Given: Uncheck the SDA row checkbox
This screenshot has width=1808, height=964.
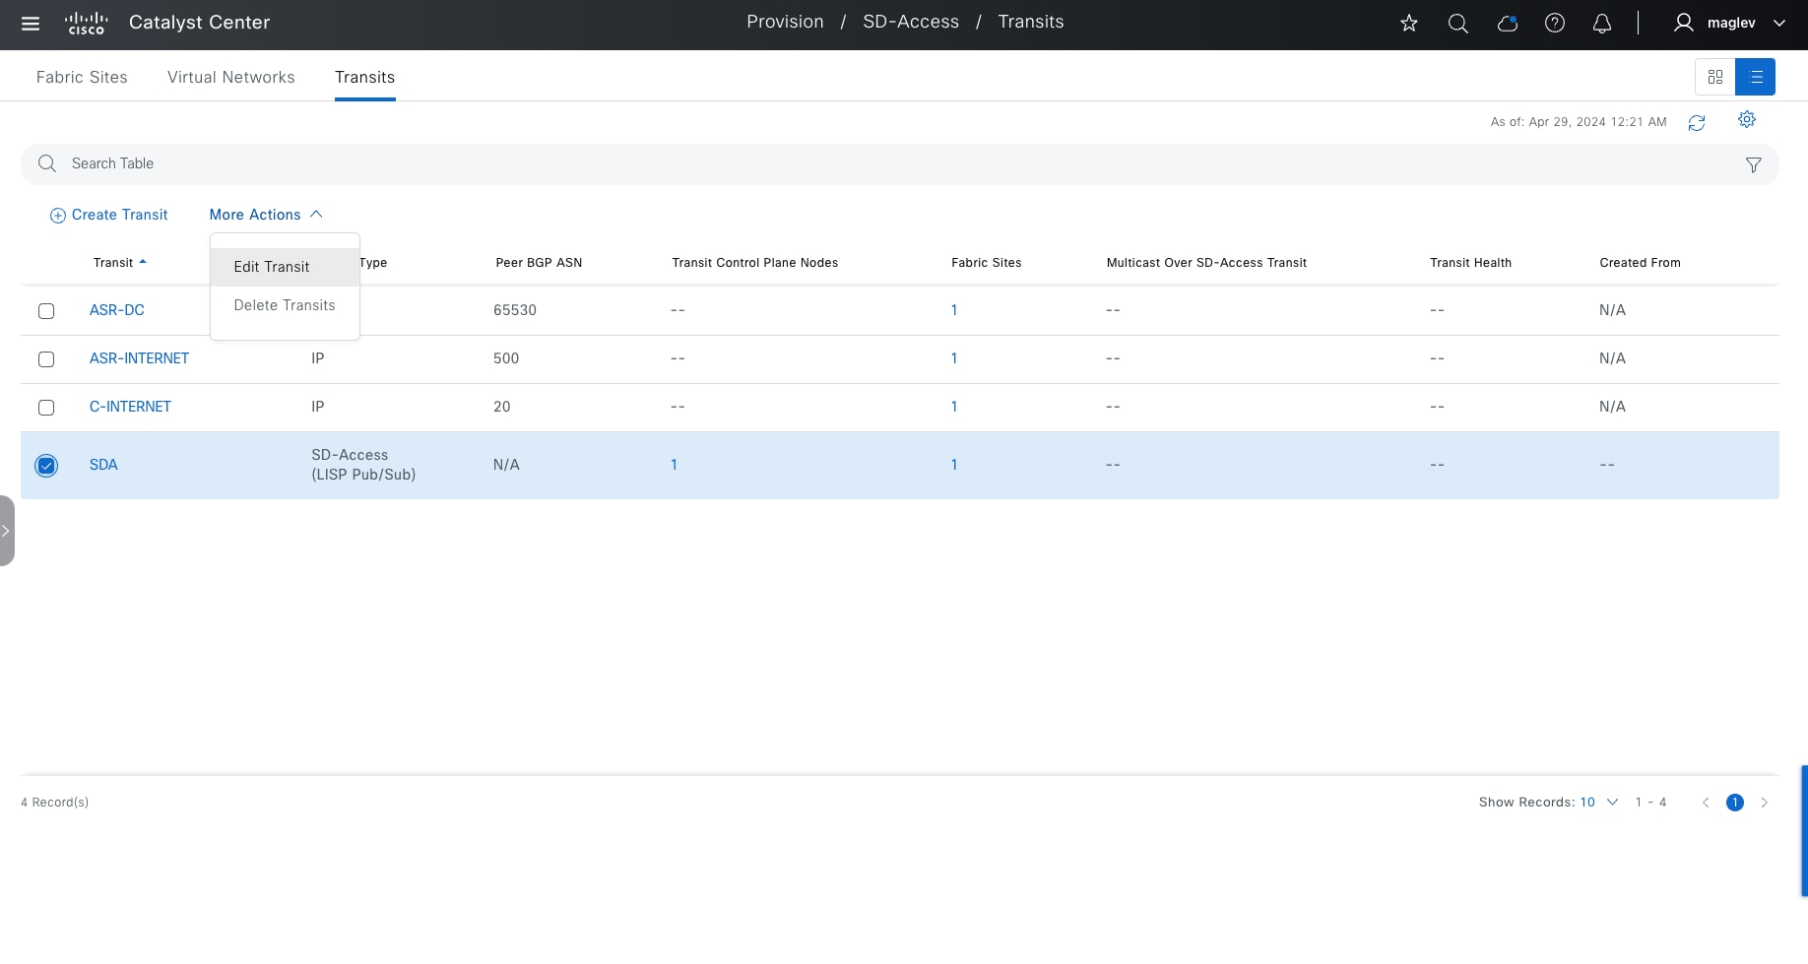Looking at the screenshot, I should tap(46, 466).
